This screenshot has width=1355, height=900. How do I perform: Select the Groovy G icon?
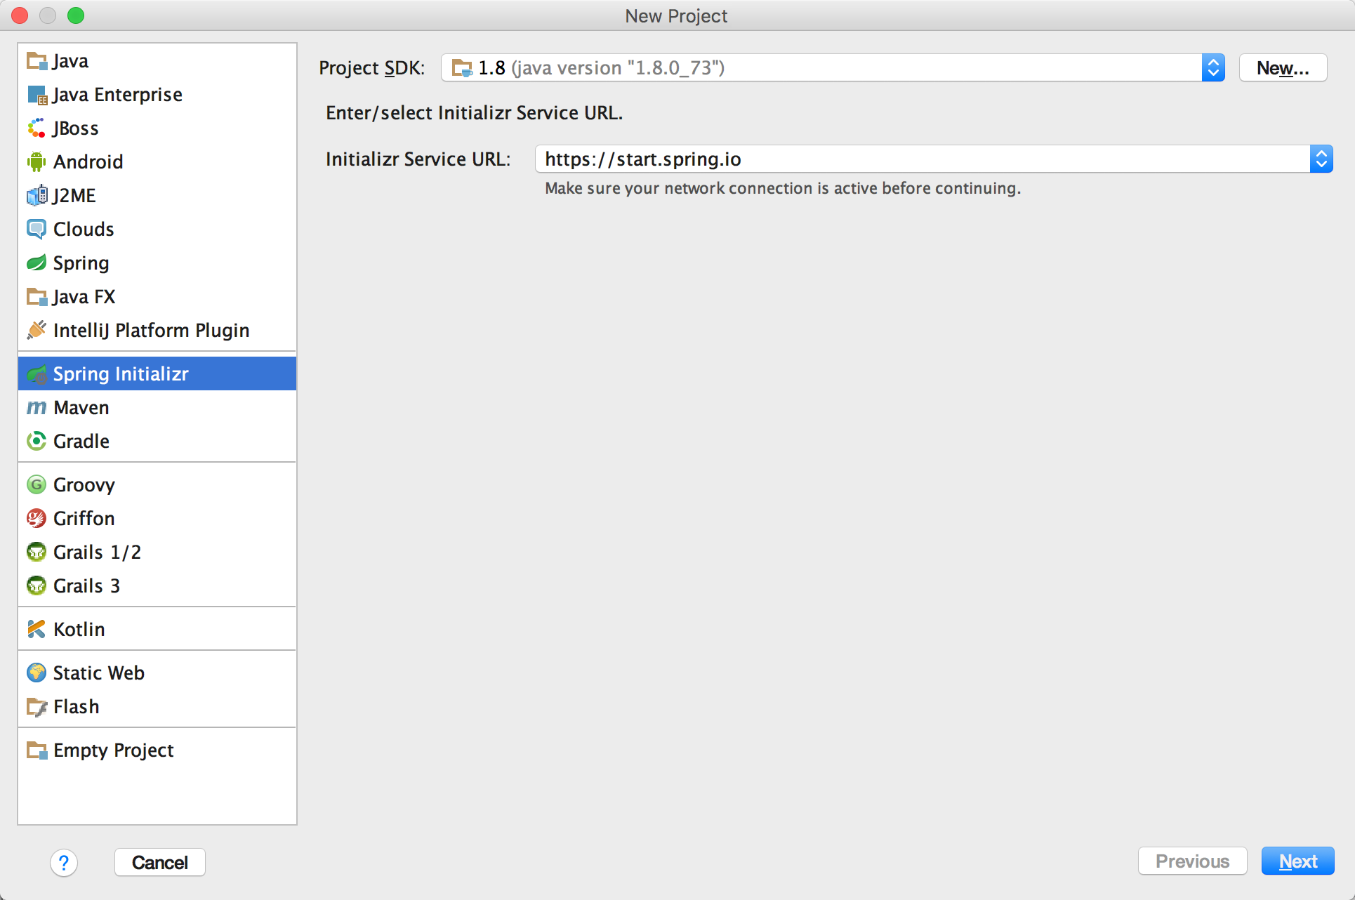37,485
